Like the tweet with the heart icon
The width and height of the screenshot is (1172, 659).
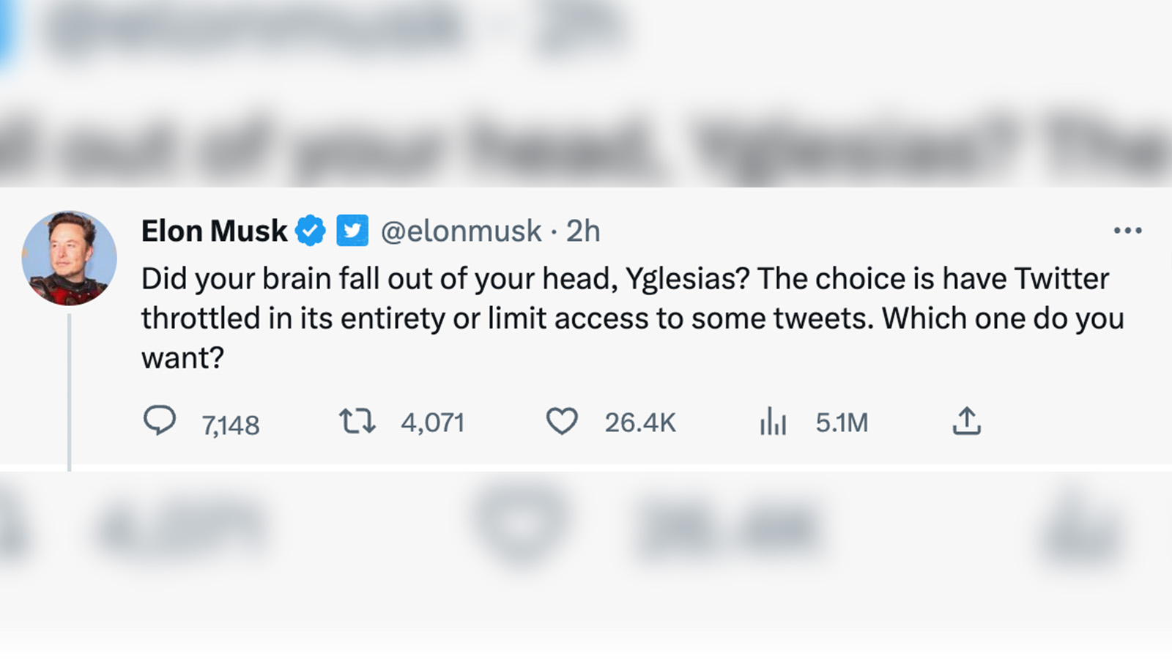pos(562,422)
